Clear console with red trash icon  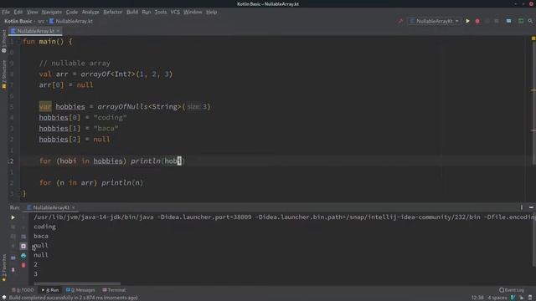(23, 265)
